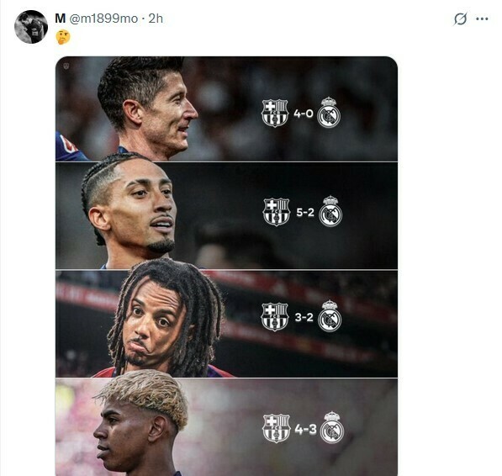Viewport: 502px width, 476px height.
Task: Click Barcelona crest beside 4-3 score
Action: pos(277,428)
